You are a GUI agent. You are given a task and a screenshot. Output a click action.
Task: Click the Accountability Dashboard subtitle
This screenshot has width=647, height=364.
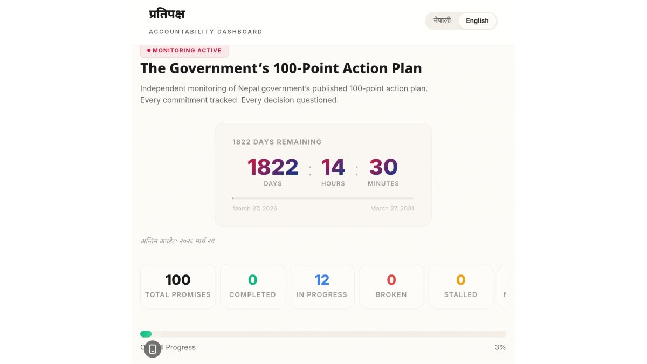click(x=205, y=32)
